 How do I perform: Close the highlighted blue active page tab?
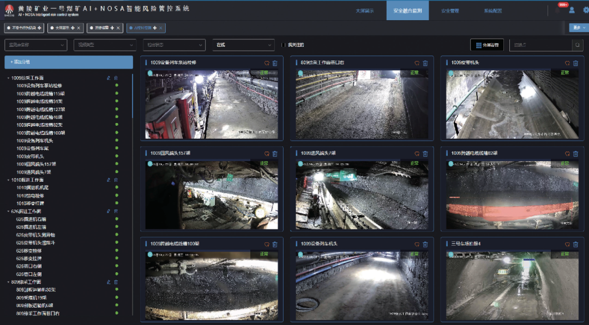(161, 28)
